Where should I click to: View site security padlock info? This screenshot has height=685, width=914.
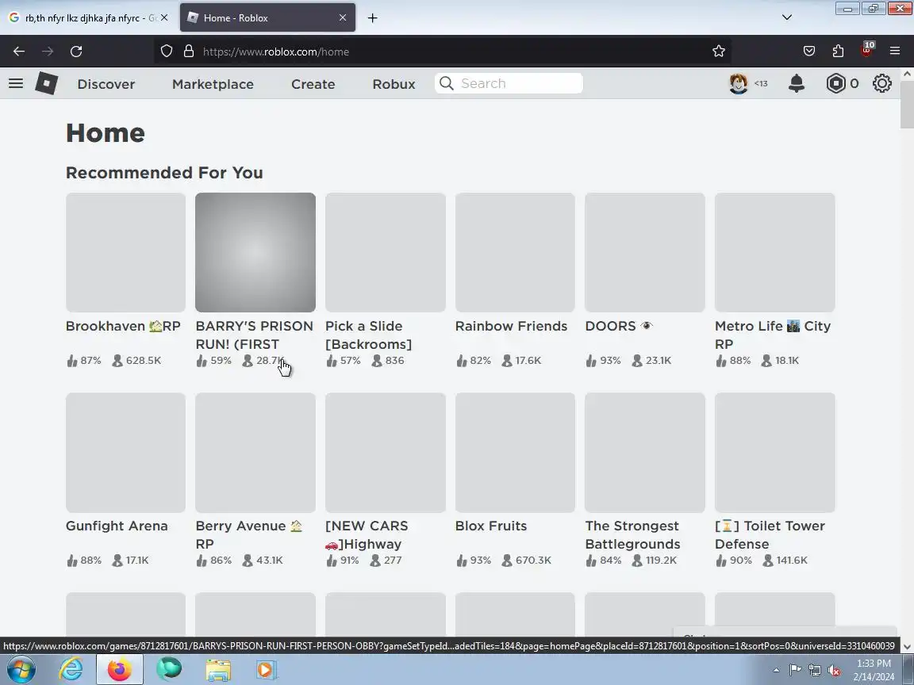[x=188, y=52]
